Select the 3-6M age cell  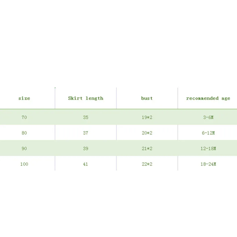point(208,117)
